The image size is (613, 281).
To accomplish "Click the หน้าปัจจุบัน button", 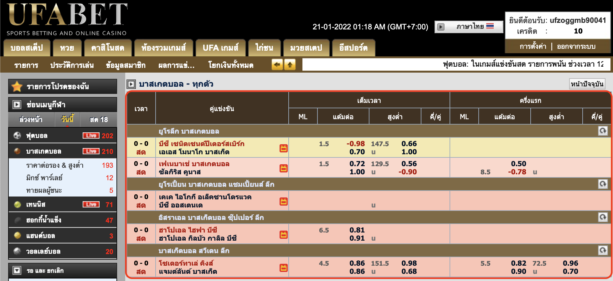I will tap(587, 84).
